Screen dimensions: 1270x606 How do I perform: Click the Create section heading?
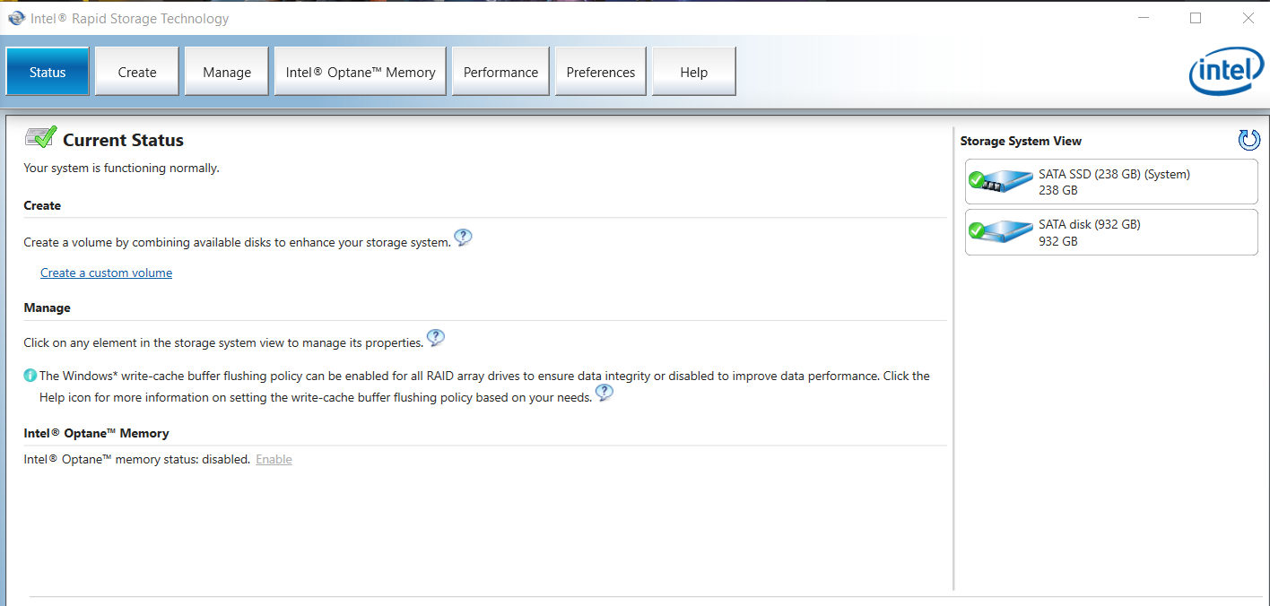42,205
